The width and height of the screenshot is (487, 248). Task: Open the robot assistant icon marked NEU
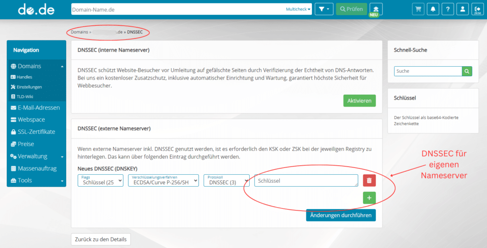pos(376,10)
